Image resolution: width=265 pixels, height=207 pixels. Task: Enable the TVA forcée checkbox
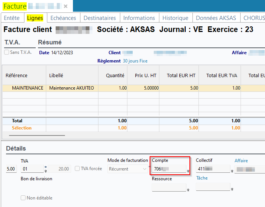(77, 169)
